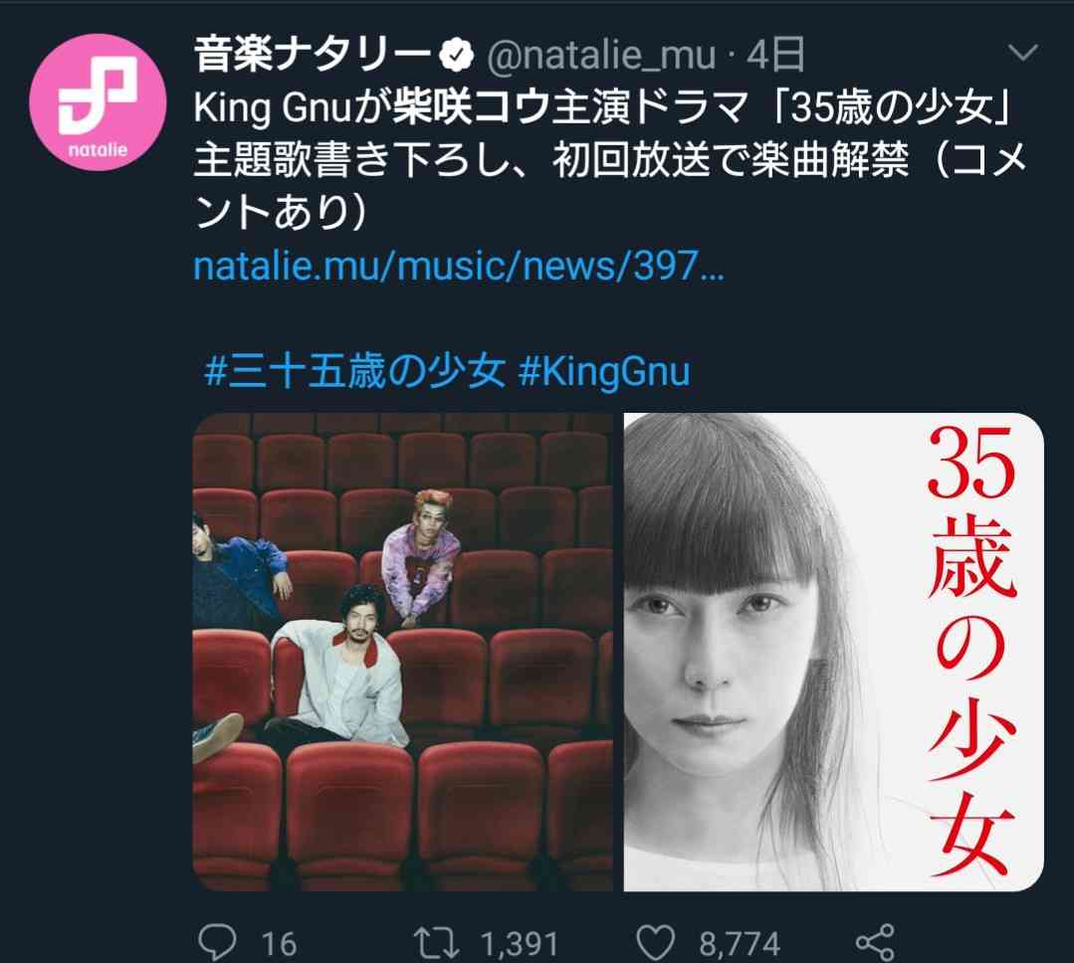Click the 16 replies count
This screenshot has height=963, width=1074.
[279, 944]
